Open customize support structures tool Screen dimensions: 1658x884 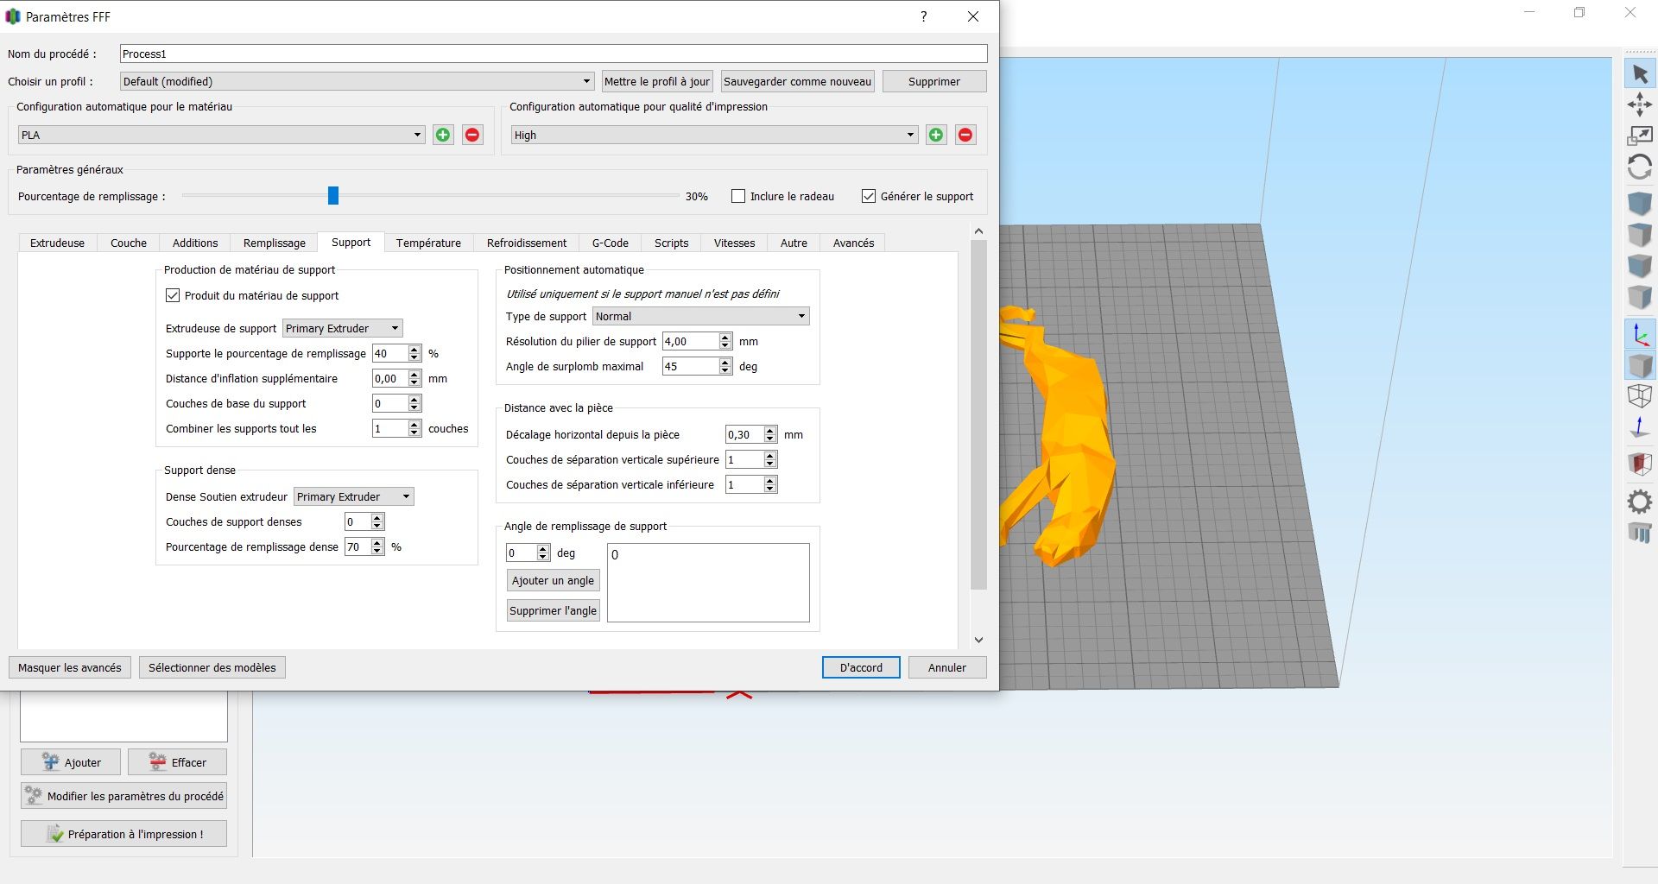click(x=1640, y=533)
